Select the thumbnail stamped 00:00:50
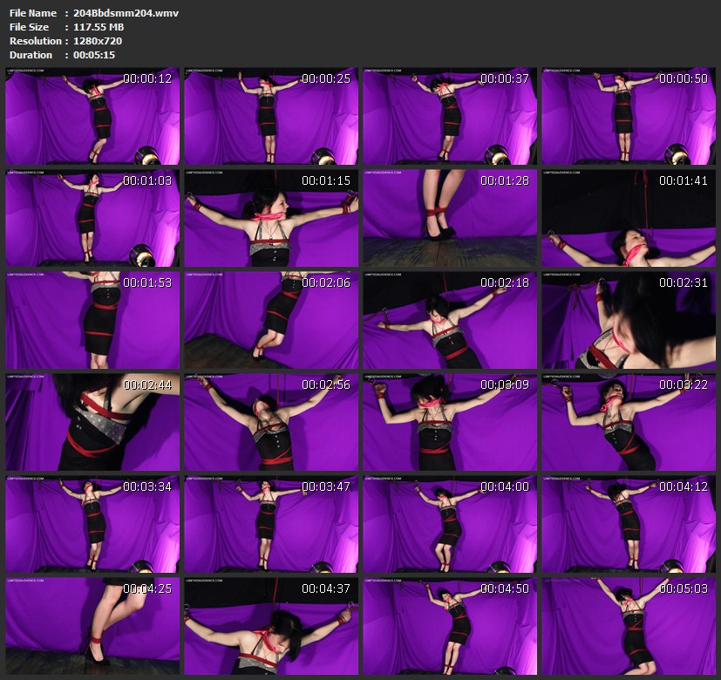 tap(629, 116)
